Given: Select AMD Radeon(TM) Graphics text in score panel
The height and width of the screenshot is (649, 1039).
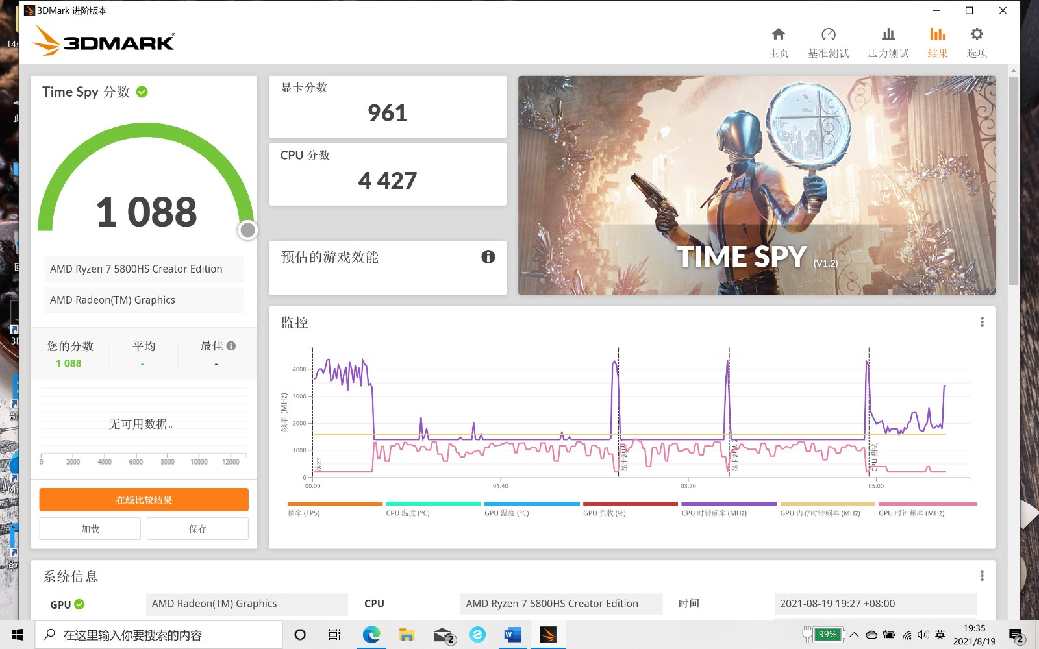Looking at the screenshot, I should pos(112,300).
